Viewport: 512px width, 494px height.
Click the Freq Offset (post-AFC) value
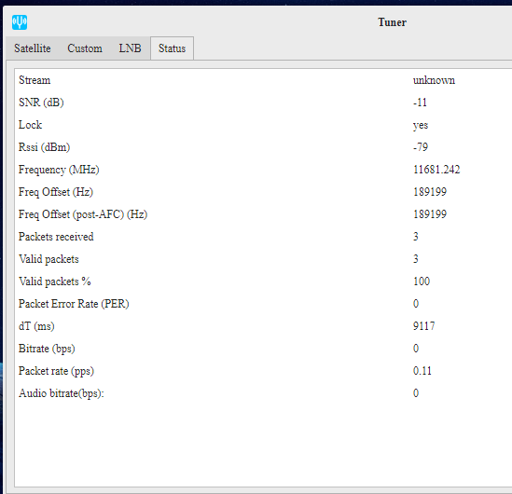[x=430, y=214]
